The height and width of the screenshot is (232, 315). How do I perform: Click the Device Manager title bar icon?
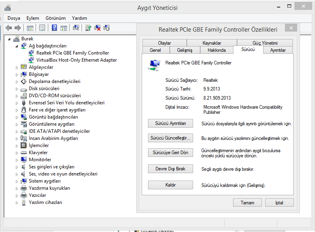8,8
